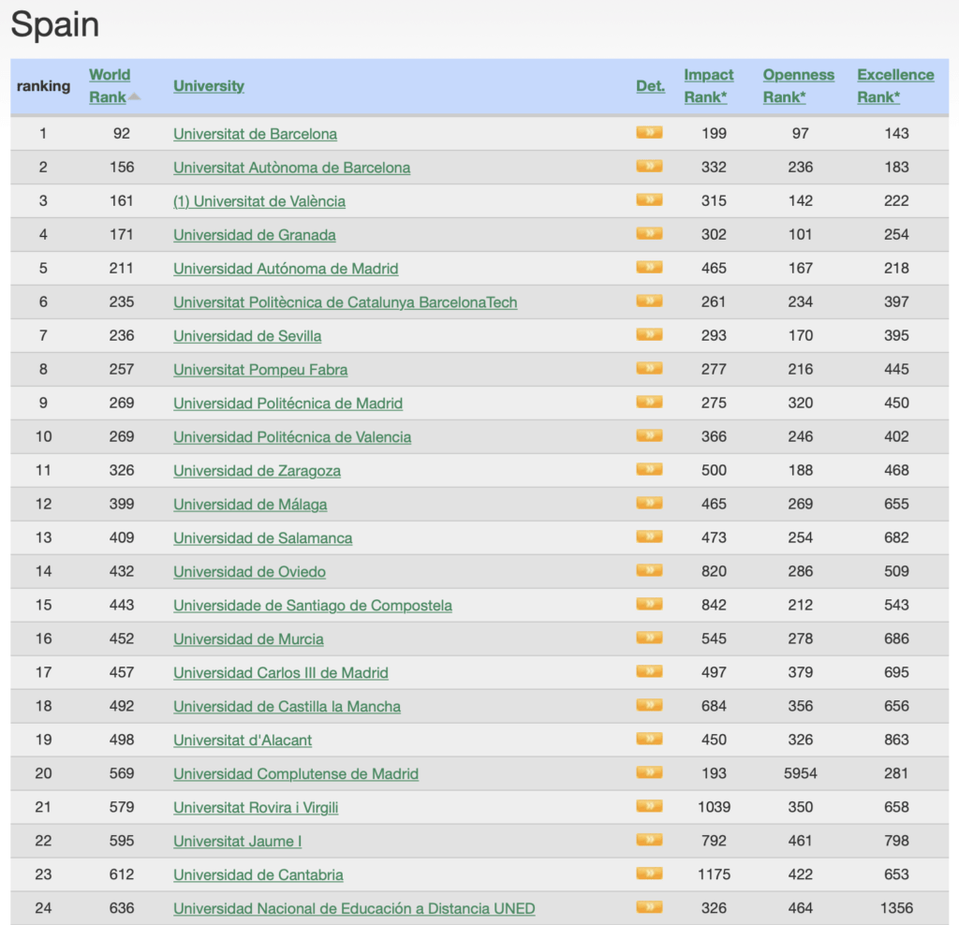This screenshot has height=925, width=959.
Task: Select world rank cell 92
Action: [x=121, y=133]
